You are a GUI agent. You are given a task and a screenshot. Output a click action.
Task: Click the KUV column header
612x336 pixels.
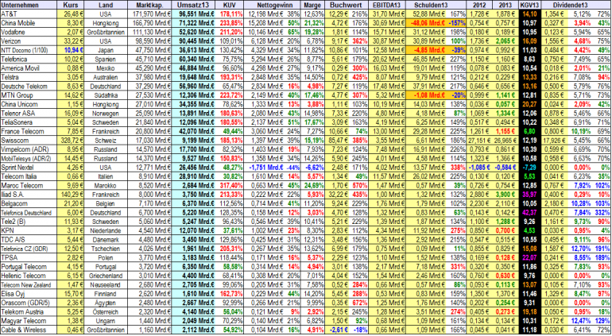[x=230, y=5]
